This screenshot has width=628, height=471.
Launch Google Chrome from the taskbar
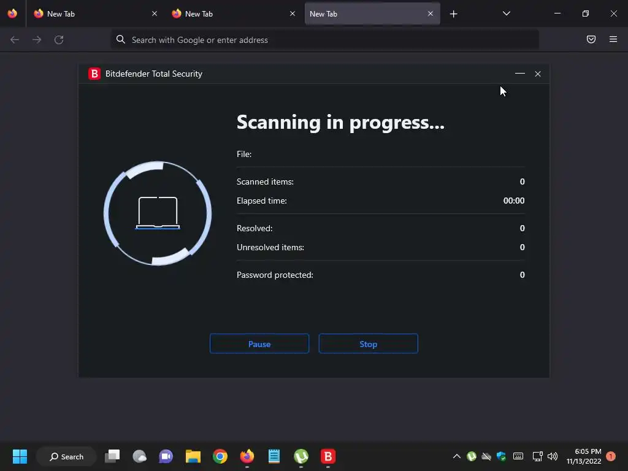click(220, 456)
